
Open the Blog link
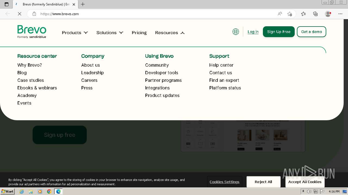point(22,73)
